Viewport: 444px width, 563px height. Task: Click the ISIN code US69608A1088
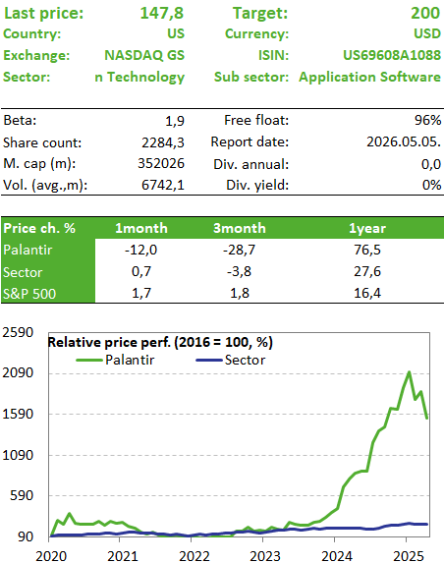392,55
